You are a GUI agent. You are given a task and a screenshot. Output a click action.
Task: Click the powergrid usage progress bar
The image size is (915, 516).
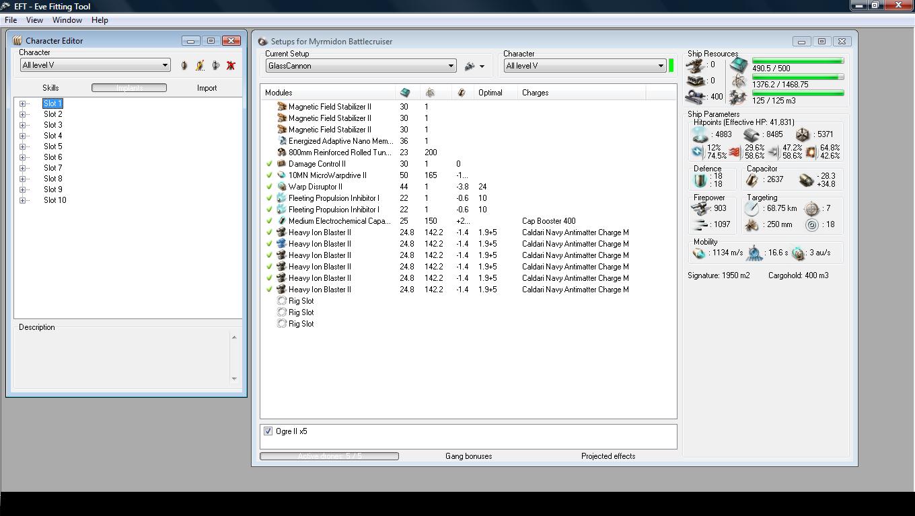coord(798,77)
